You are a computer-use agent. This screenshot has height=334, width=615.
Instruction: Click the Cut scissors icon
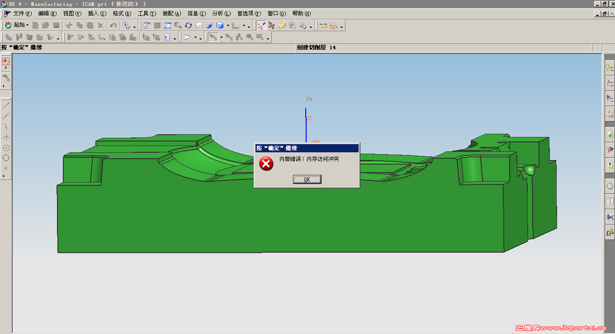point(69,25)
